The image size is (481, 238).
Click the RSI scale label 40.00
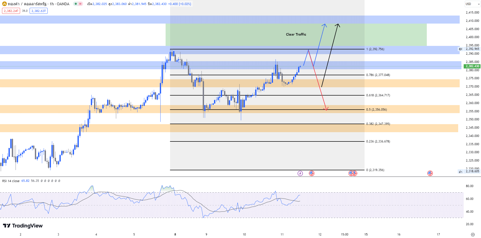coord(470,212)
